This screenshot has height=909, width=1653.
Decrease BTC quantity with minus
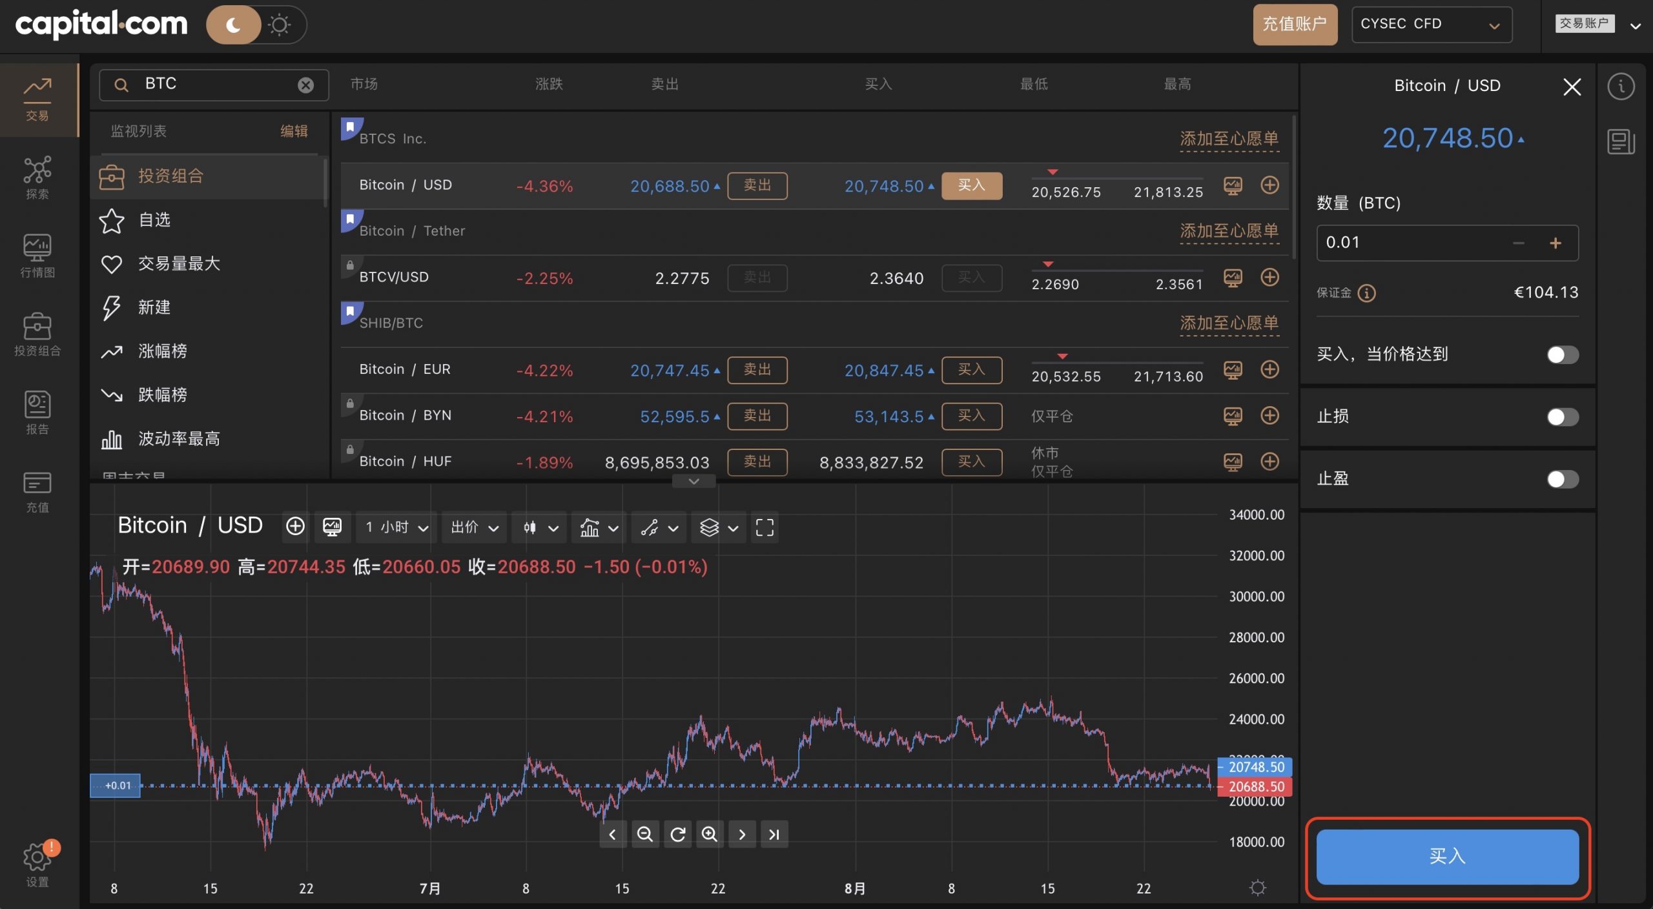point(1518,243)
